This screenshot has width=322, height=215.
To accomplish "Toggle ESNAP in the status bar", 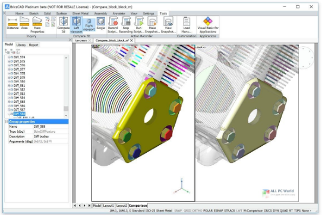I will 219,210.
